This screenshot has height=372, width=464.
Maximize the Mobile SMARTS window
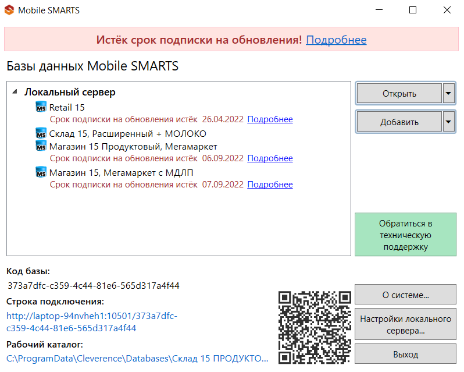click(412, 10)
